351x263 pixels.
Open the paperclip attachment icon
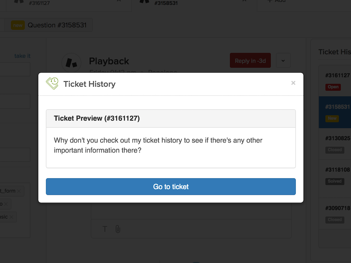118,229
